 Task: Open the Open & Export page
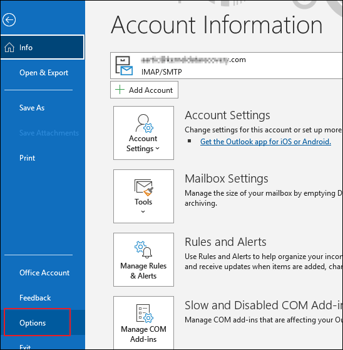click(x=44, y=73)
